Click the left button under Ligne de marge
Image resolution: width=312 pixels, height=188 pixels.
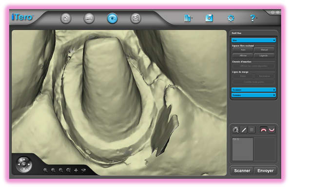243,76
